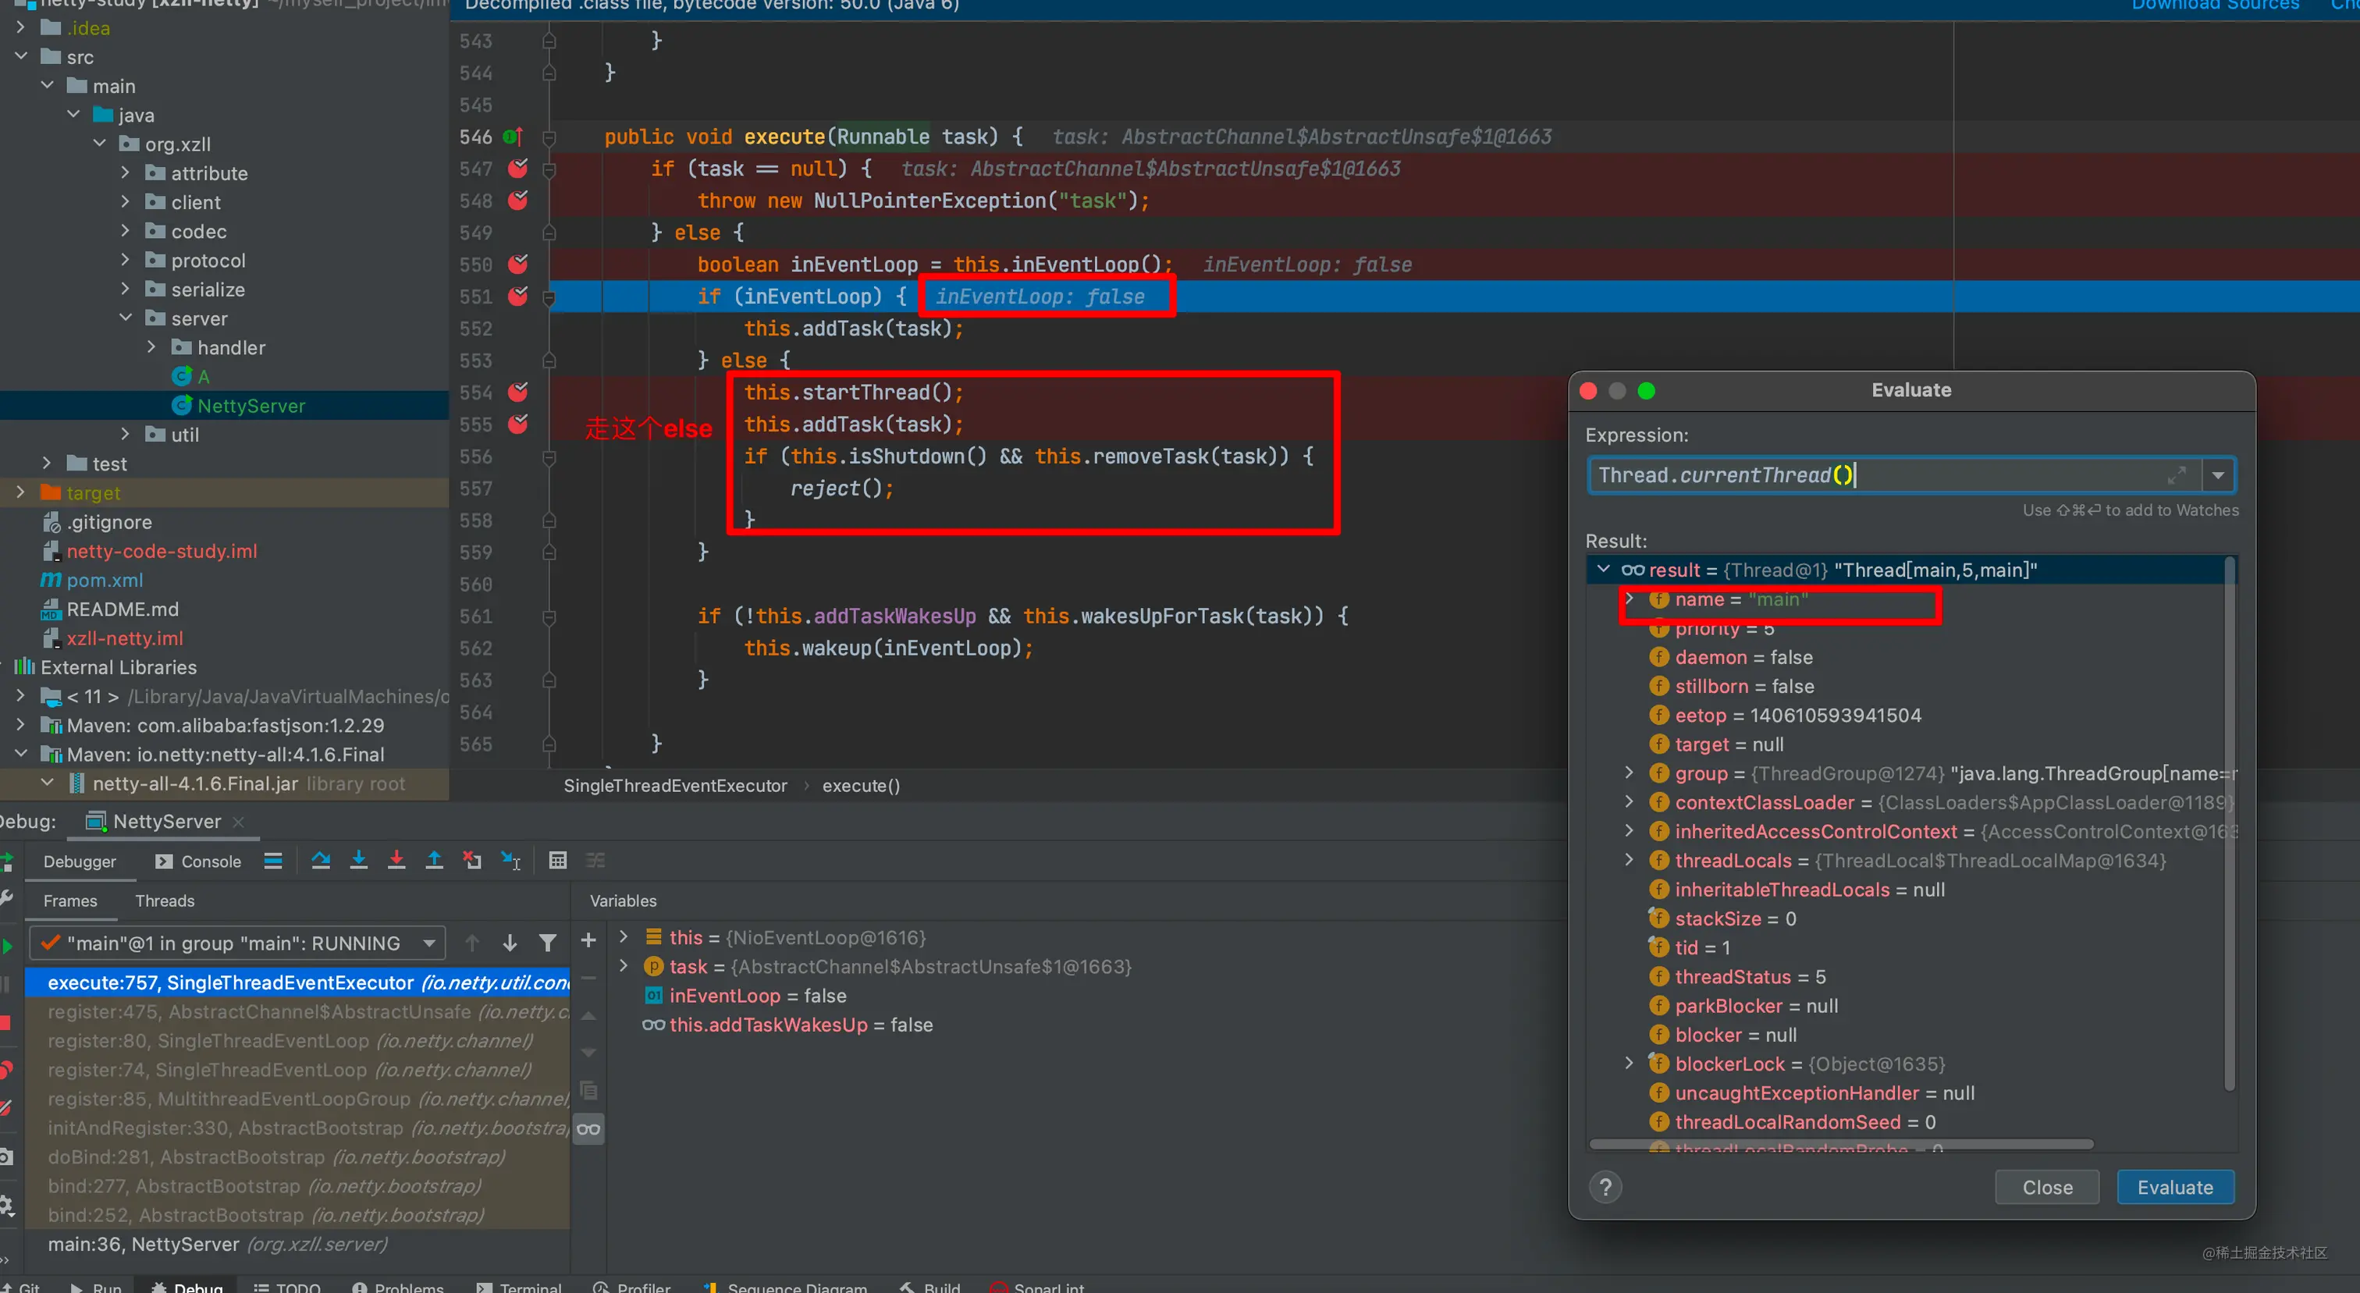This screenshot has width=2360, height=1293.
Task: Click the remove watch minus icon
Action: [589, 978]
